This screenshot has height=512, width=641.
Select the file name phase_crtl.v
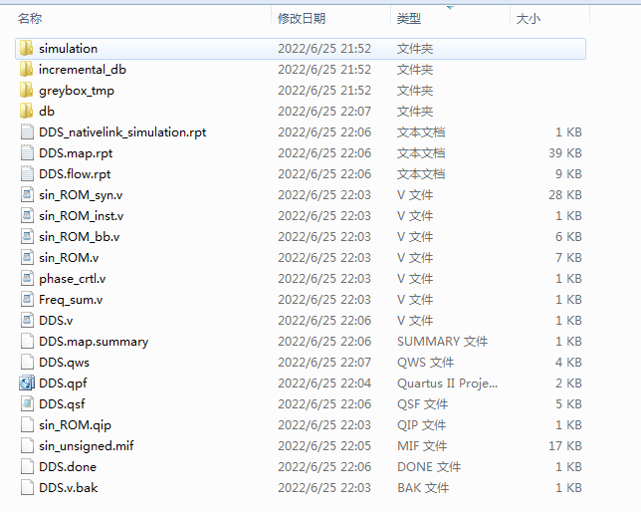[73, 279]
